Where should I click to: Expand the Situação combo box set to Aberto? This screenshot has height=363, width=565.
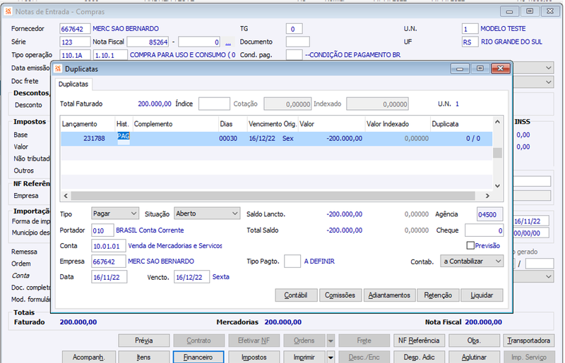[x=207, y=214]
